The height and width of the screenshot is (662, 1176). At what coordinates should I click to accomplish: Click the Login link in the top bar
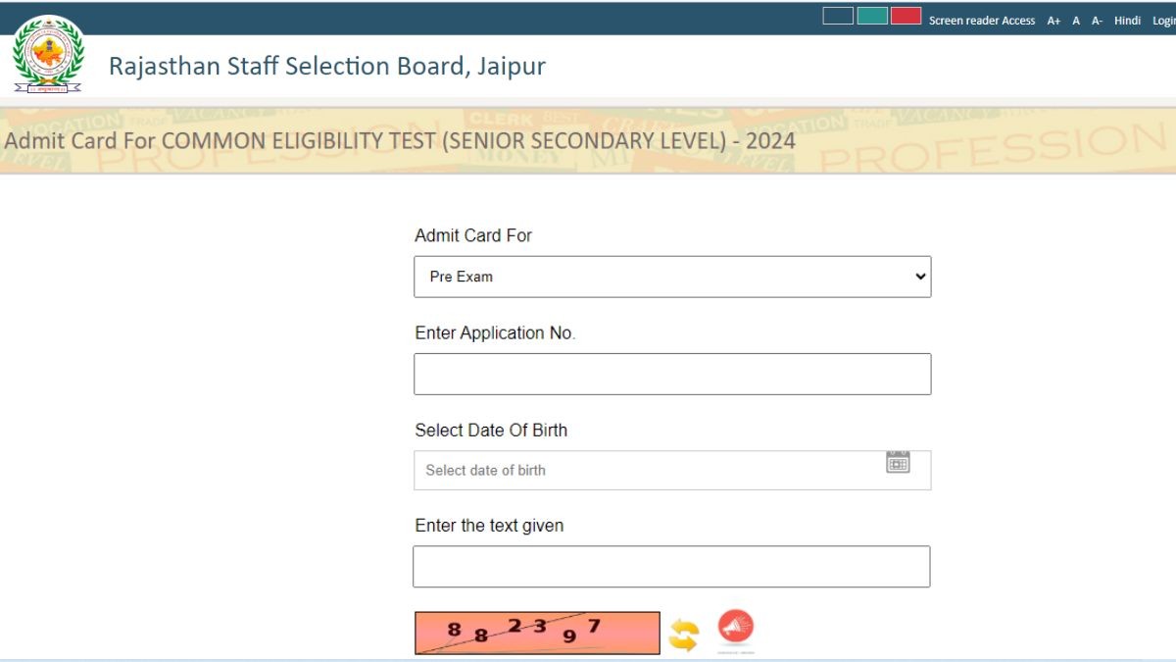point(1163,21)
